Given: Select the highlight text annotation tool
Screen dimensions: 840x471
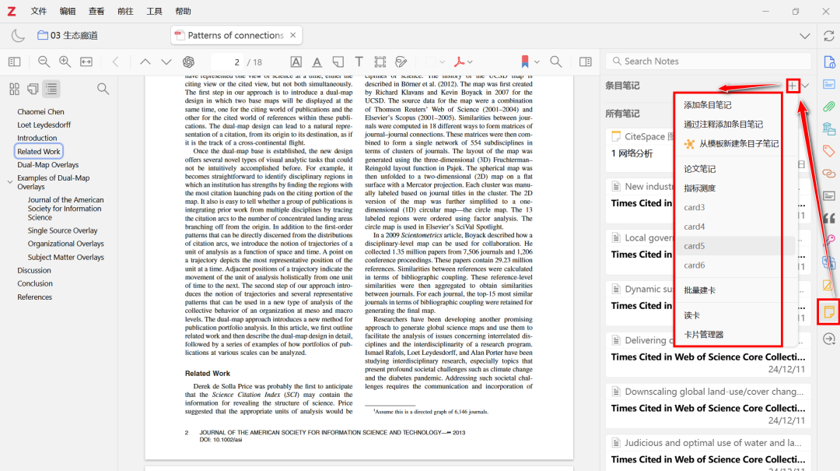Looking at the screenshot, I should pos(296,62).
